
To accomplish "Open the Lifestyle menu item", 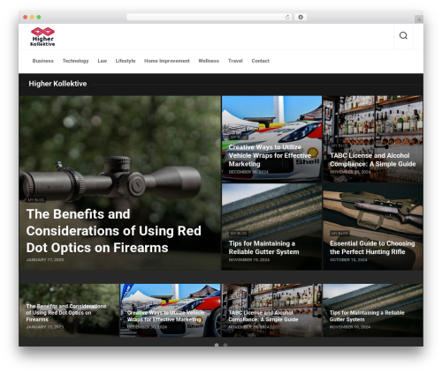I will coord(126,61).
